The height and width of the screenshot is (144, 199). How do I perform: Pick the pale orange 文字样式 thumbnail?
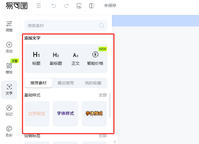(37, 114)
